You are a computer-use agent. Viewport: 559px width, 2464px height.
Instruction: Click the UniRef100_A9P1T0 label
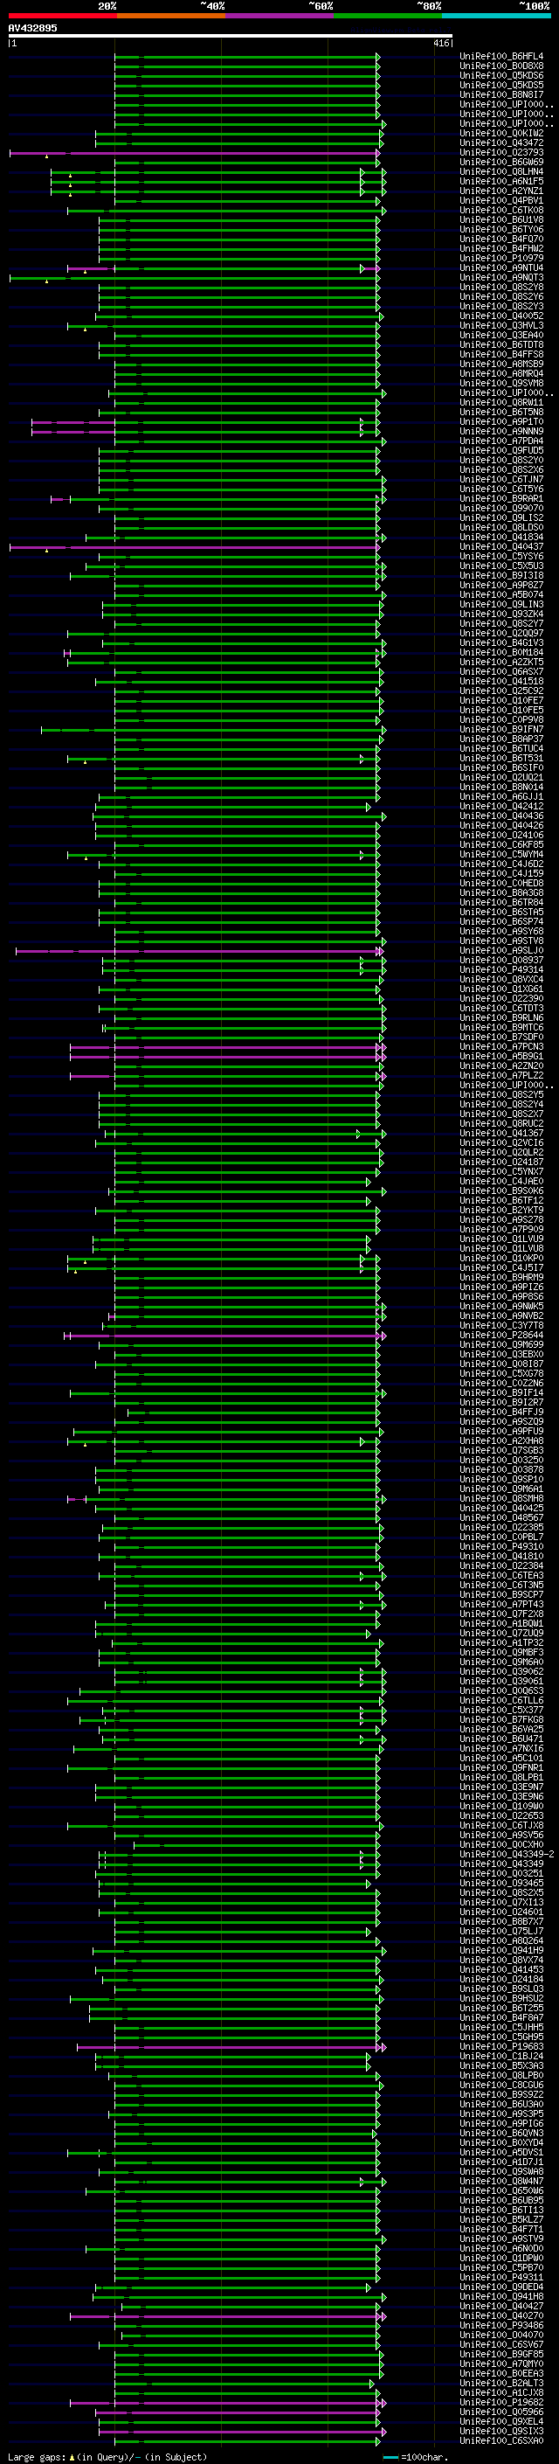pyautogui.click(x=501, y=421)
